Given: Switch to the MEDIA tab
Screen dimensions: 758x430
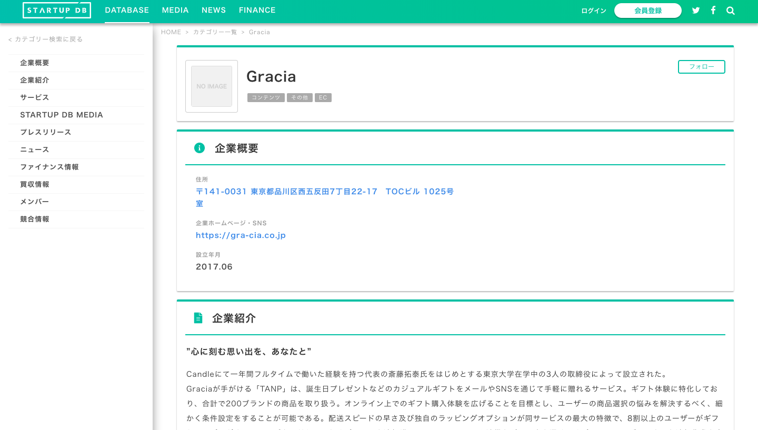Looking at the screenshot, I should click(x=175, y=10).
